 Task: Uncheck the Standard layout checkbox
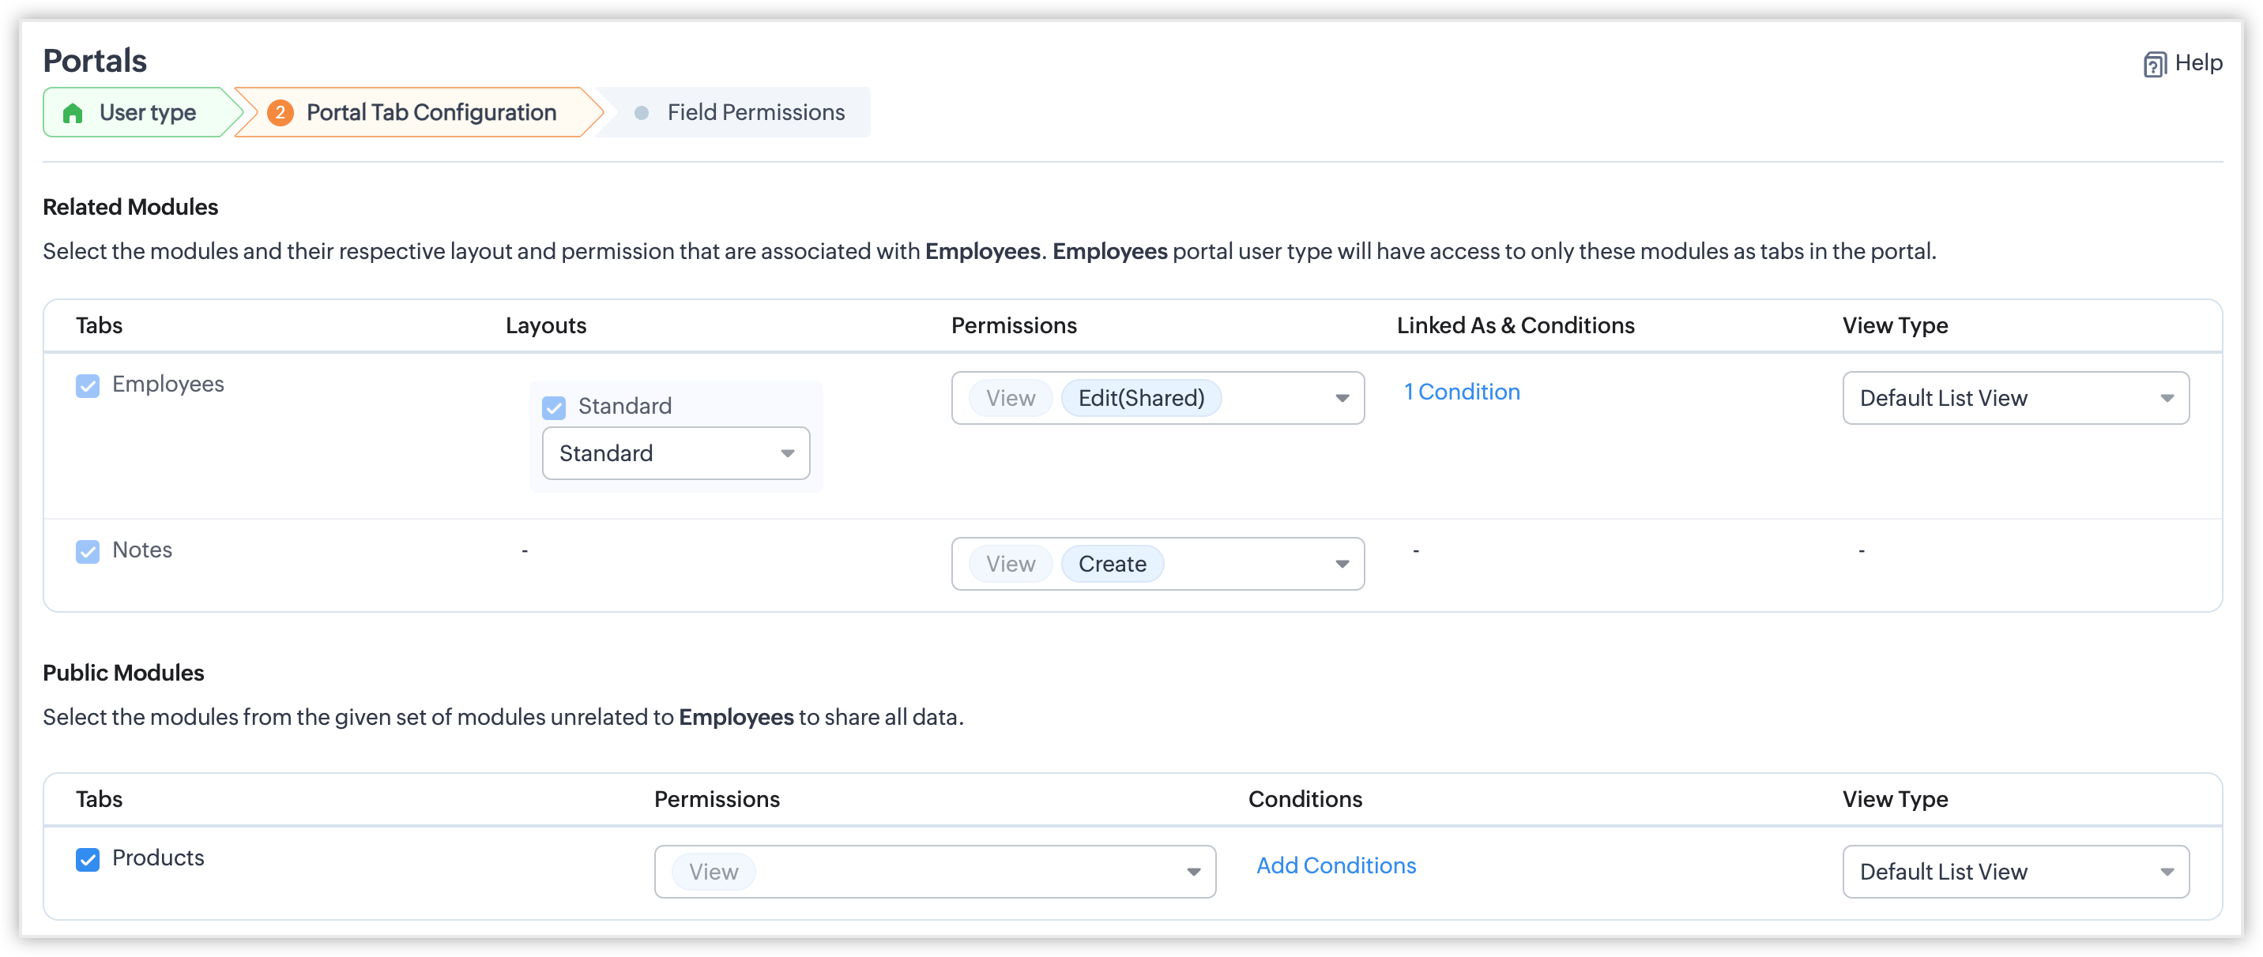555,407
